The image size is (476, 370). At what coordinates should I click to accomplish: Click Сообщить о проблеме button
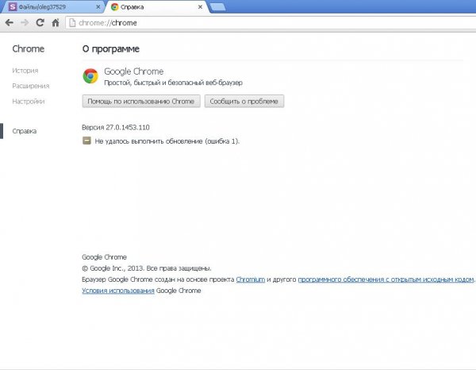(244, 101)
